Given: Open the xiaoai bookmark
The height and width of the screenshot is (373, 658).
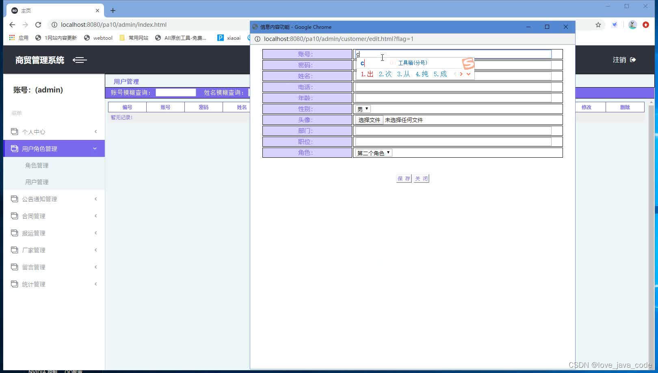Looking at the screenshot, I should 229,38.
